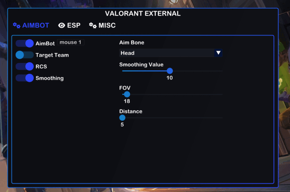This screenshot has width=290, height=192.
Task: Click the gears icon beside MISC
Action: [x=93, y=25]
